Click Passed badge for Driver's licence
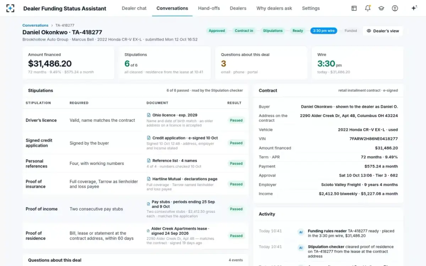This screenshot has width=426, height=266. [236, 120]
